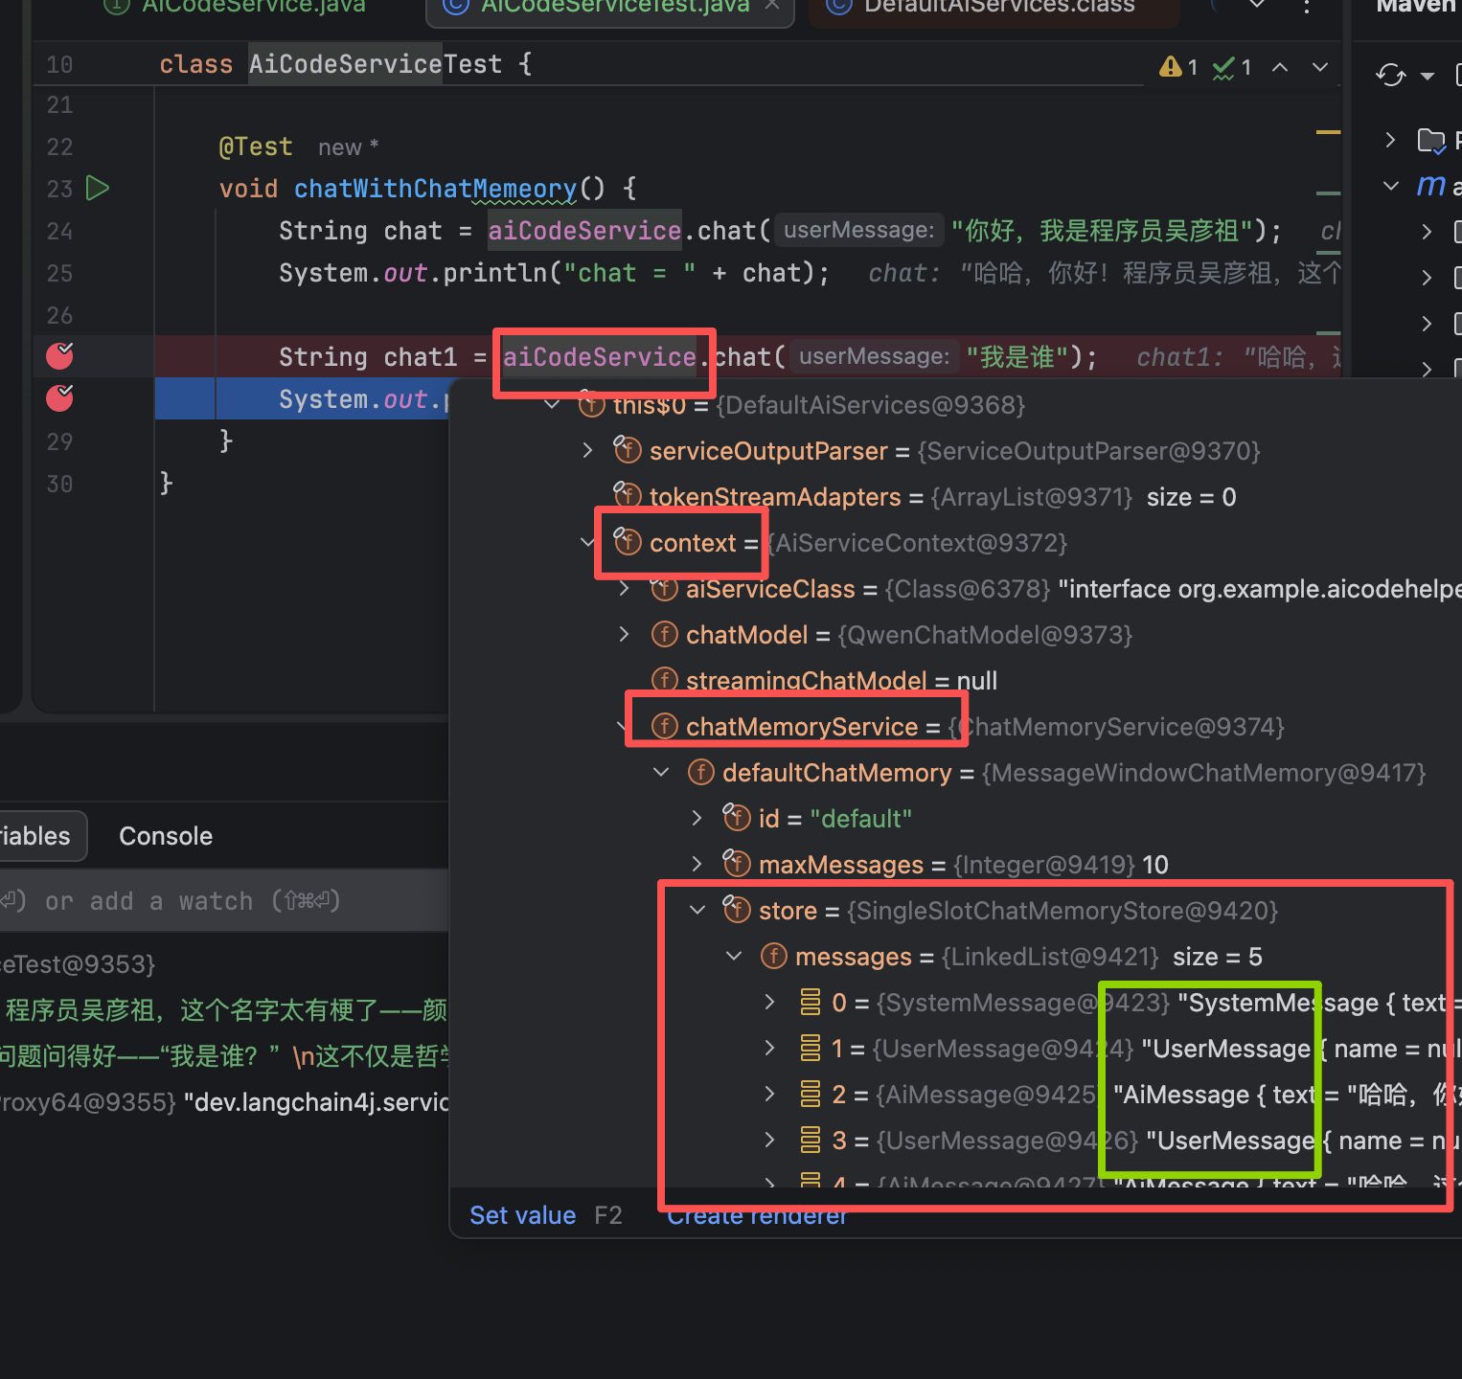Click the @Test annotation on line 22
1462x1379 pixels.
point(256,147)
